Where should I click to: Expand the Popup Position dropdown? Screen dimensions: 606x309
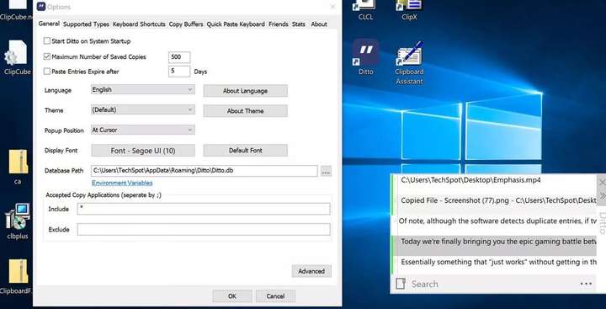(142, 130)
